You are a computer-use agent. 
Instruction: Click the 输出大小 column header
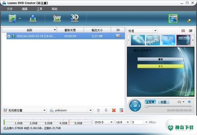(97, 30)
